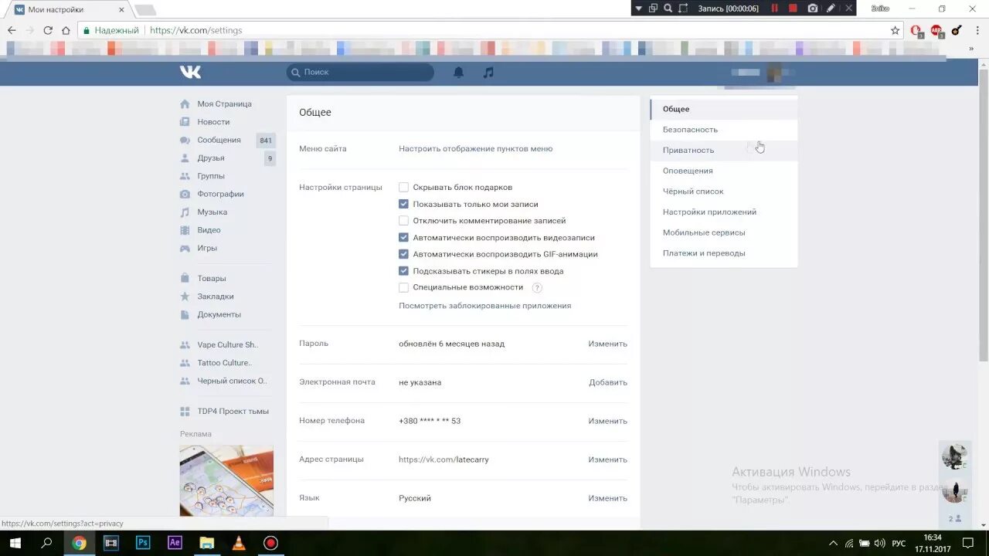The image size is (989, 556).
Task: Click the VK logo in the header
Action: [190, 72]
